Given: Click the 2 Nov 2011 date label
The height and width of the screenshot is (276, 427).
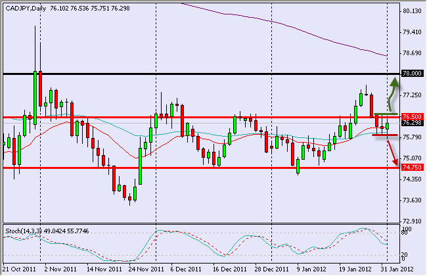Looking at the screenshot, I should pos(60,269).
